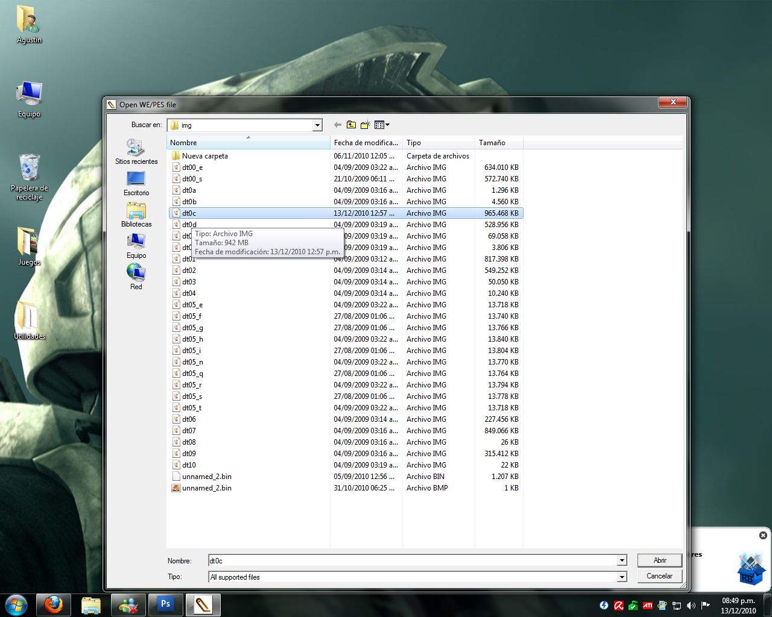Switch to Photoshop in the taskbar
This screenshot has width=772, height=617.
[165, 605]
